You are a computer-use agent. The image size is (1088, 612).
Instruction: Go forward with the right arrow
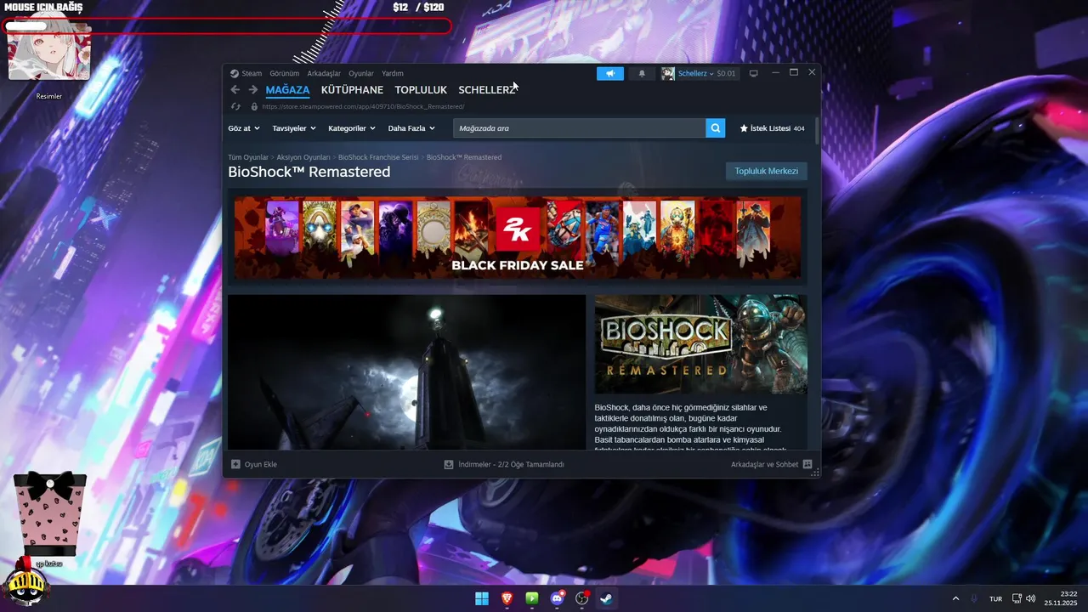(x=252, y=90)
